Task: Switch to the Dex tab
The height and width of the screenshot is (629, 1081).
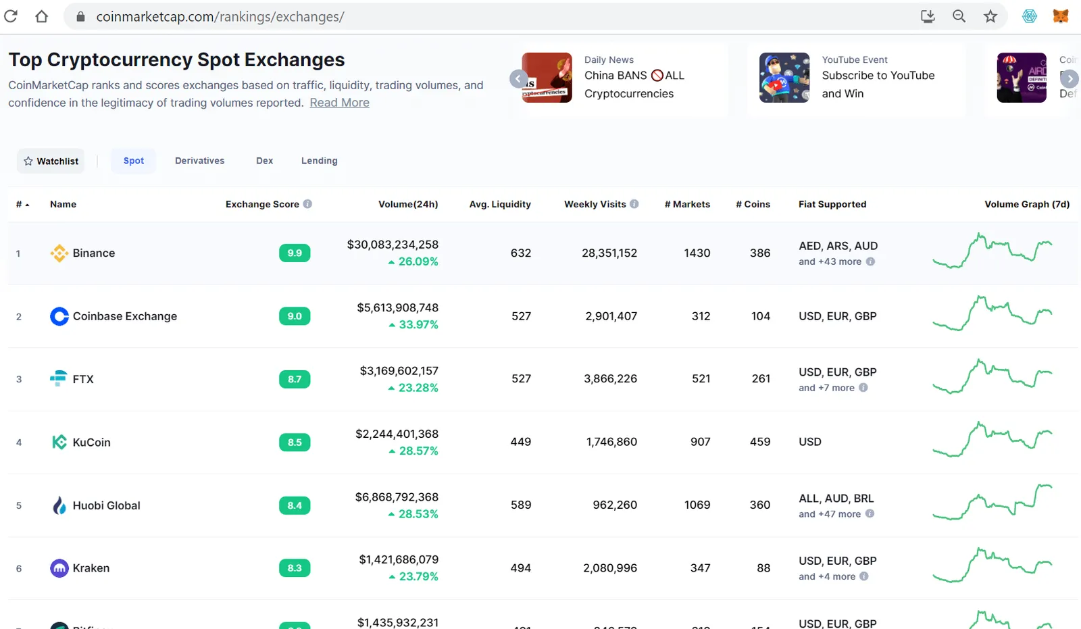Action: [264, 161]
